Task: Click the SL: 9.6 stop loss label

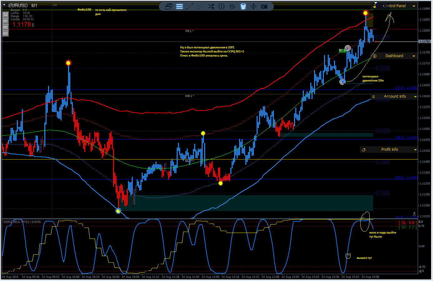Action: coord(407,223)
